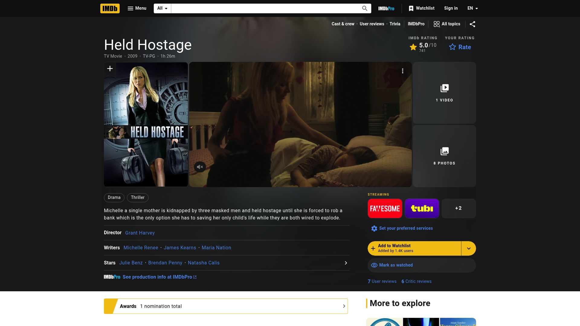Show the +2 more streaming services
Image resolution: width=580 pixels, height=326 pixels.
459,208
